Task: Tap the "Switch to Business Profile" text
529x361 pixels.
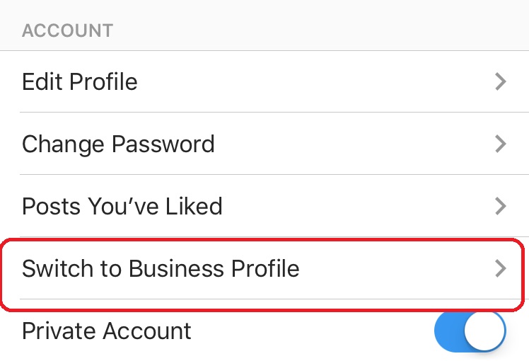Action: [x=161, y=269]
